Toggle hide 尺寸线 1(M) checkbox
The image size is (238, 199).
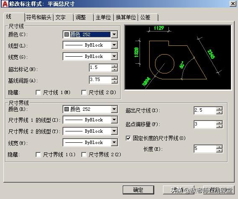click(x=38, y=92)
